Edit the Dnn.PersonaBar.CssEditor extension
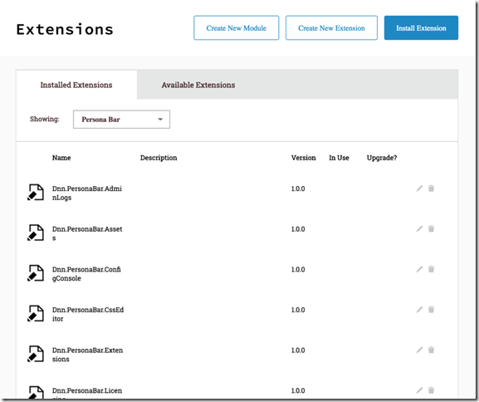 click(x=419, y=309)
